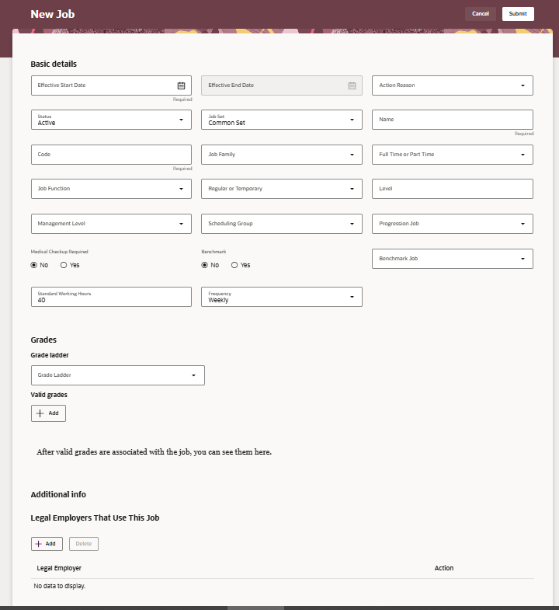This screenshot has height=610, width=559.
Task: Click the plus Add button under Valid grades
Action: [x=48, y=413]
